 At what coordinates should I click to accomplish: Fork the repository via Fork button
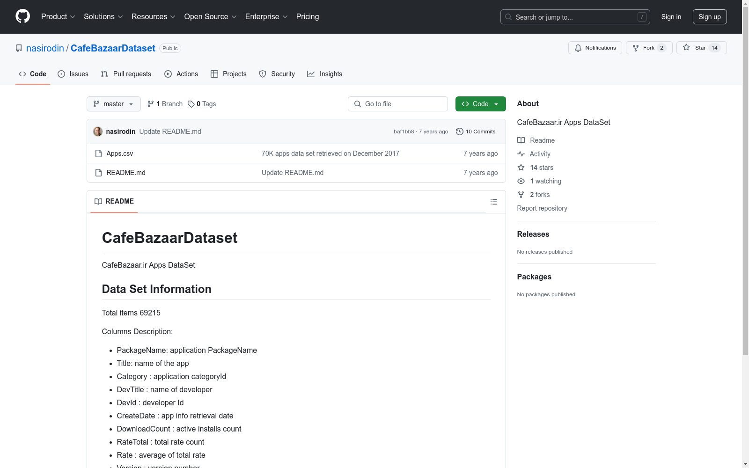coord(649,48)
